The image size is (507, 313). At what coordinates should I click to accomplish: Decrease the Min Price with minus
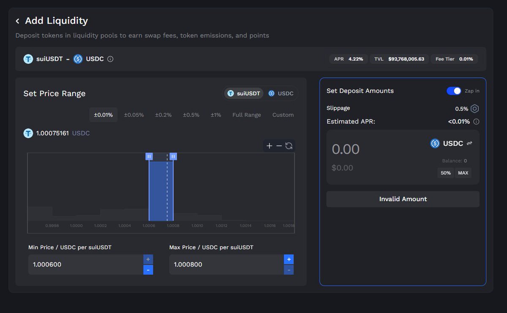pyautogui.click(x=148, y=270)
